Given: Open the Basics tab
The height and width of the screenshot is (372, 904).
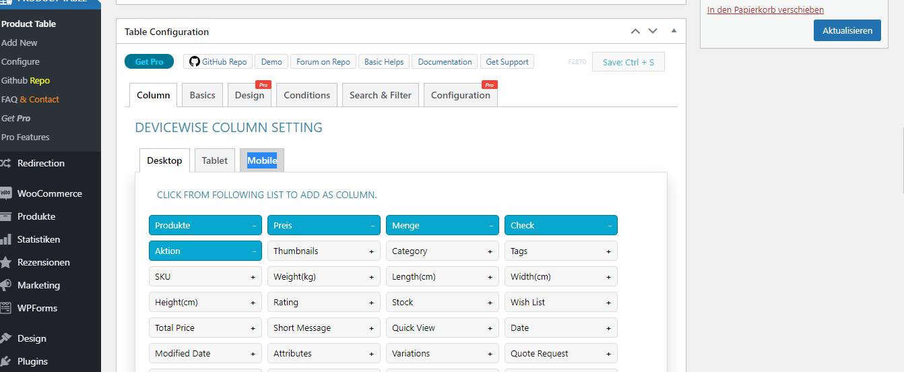Looking at the screenshot, I should click(202, 95).
